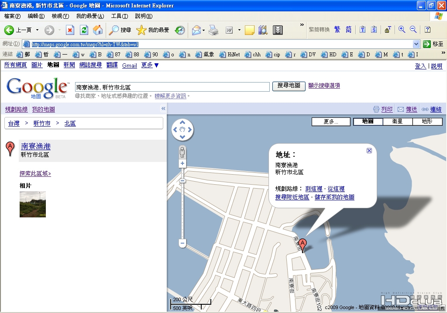The width and height of the screenshot is (447, 313).
Task: Click the 顯示搜尋選項 link
Action: pos(324,86)
